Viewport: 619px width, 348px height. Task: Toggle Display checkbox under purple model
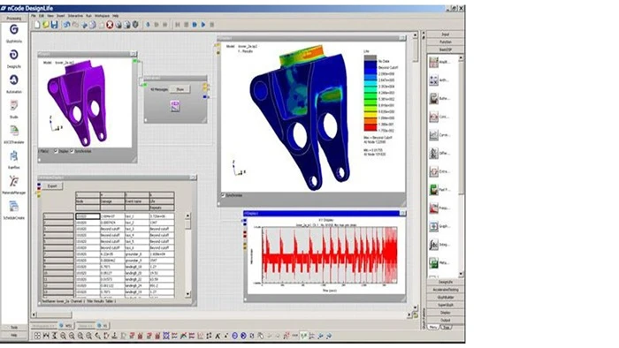pos(56,151)
